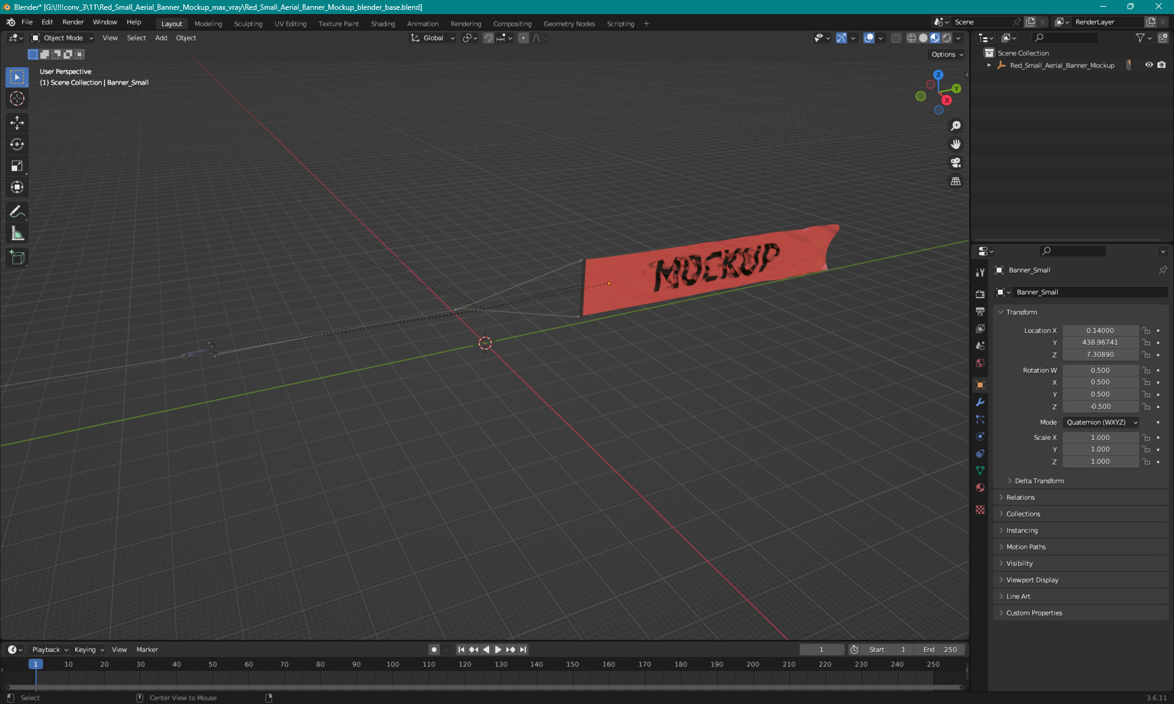1174x704 pixels.
Task: Open the File menu
Action: tap(27, 22)
